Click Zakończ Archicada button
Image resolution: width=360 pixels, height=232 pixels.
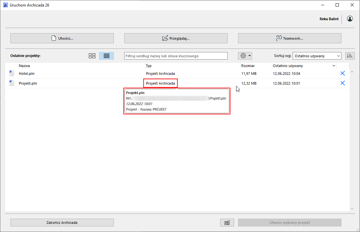[62, 223]
